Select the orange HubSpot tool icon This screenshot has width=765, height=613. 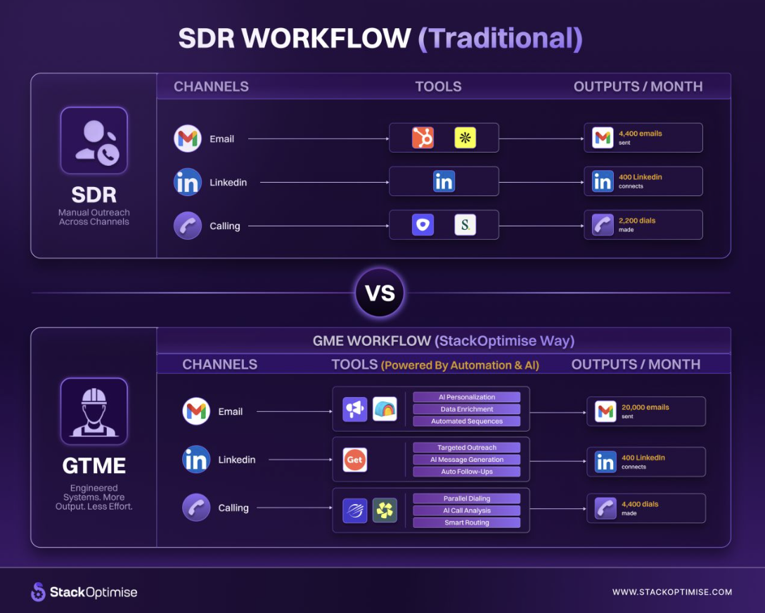(x=423, y=138)
